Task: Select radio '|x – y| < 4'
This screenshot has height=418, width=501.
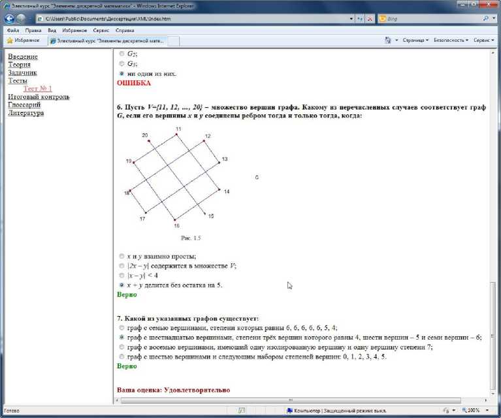Action: 121,276
